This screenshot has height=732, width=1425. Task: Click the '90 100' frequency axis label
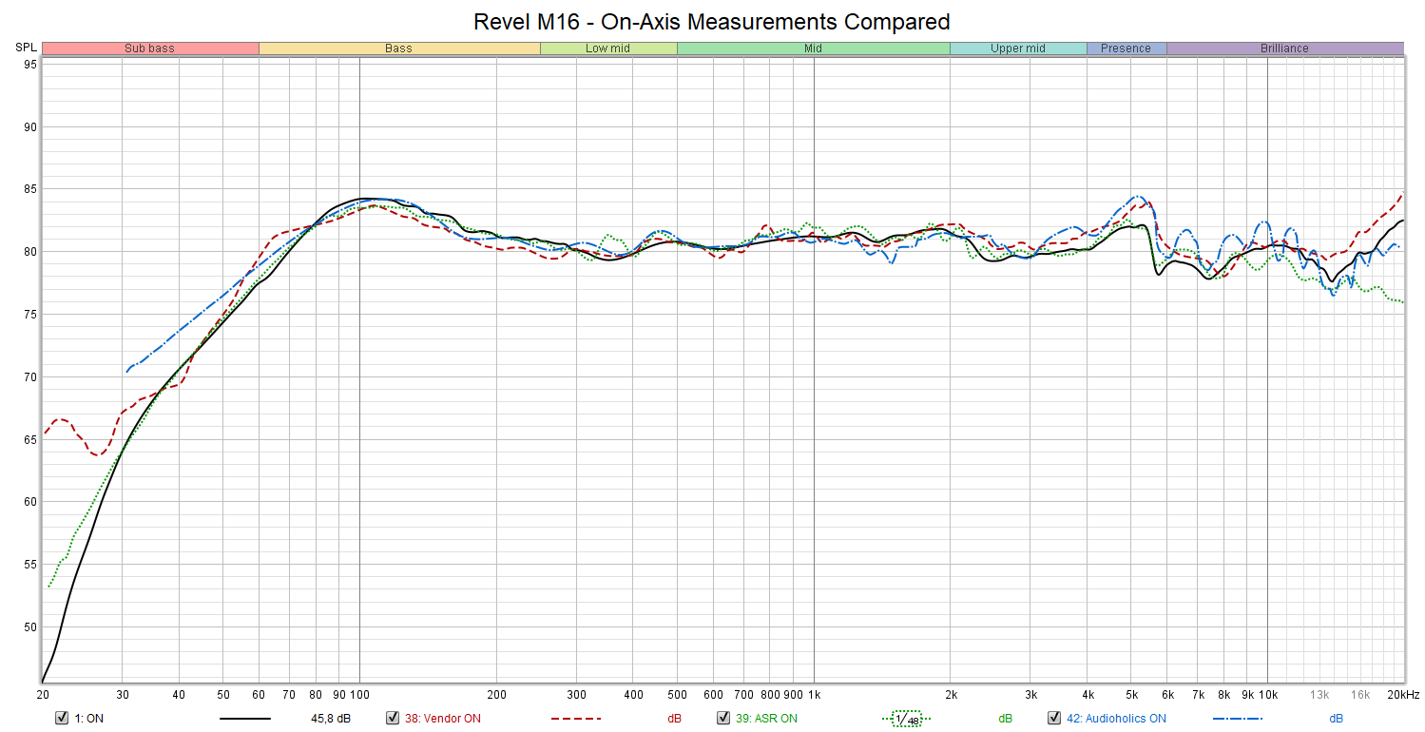352,695
